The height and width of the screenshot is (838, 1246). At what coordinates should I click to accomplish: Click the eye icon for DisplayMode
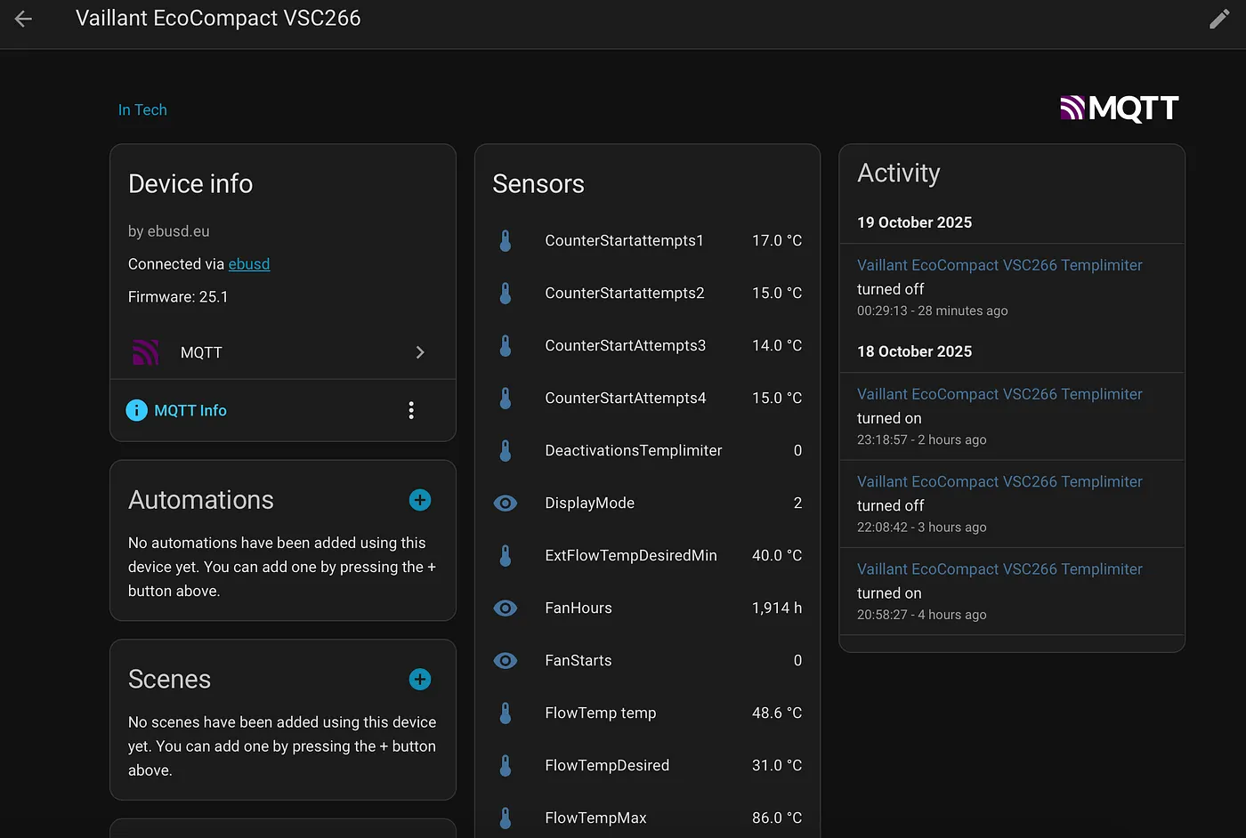pos(506,504)
